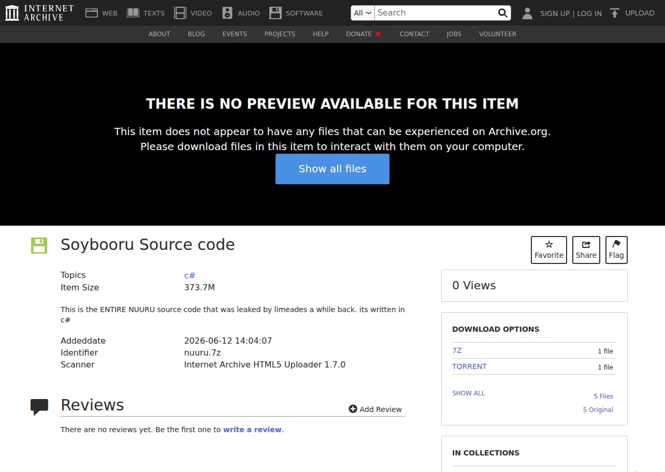Click the Add Review plus icon
The height and width of the screenshot is (472, 665).
(x=353, y=409)
